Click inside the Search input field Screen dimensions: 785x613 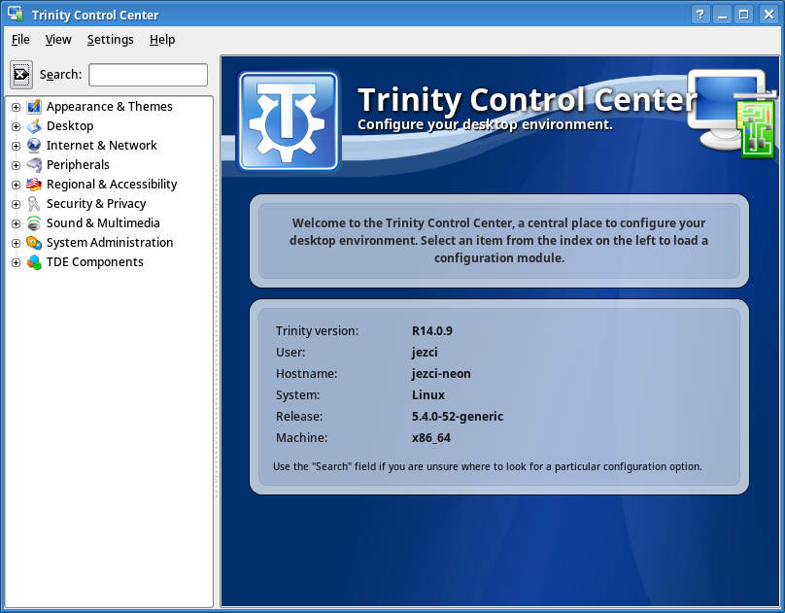pyautogui.click(x=148, y=74)
